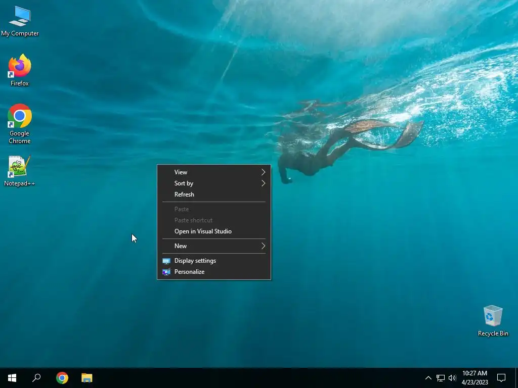Select the Google Chrome desktop shortcut
Image resolution: width=518 pixels, height=388 pixels.
20,124
